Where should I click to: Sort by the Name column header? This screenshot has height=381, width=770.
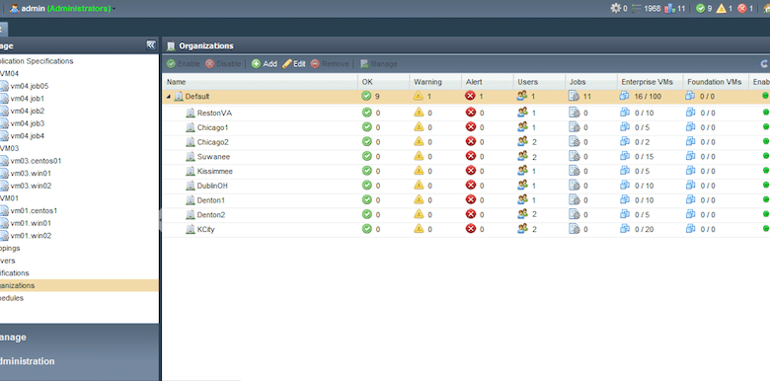[260, 82]
